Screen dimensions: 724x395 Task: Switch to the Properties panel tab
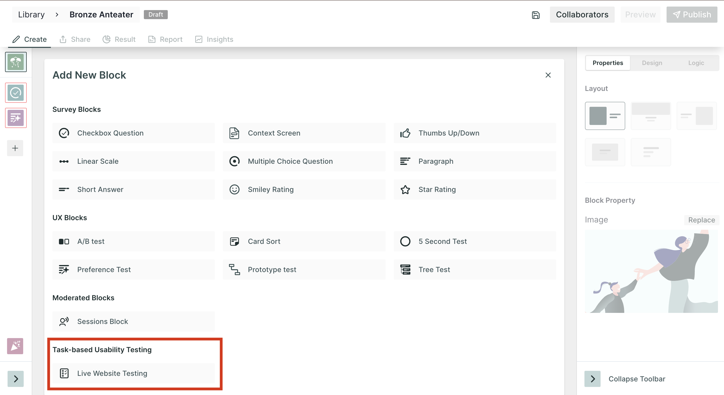click(x=608, y=63)
